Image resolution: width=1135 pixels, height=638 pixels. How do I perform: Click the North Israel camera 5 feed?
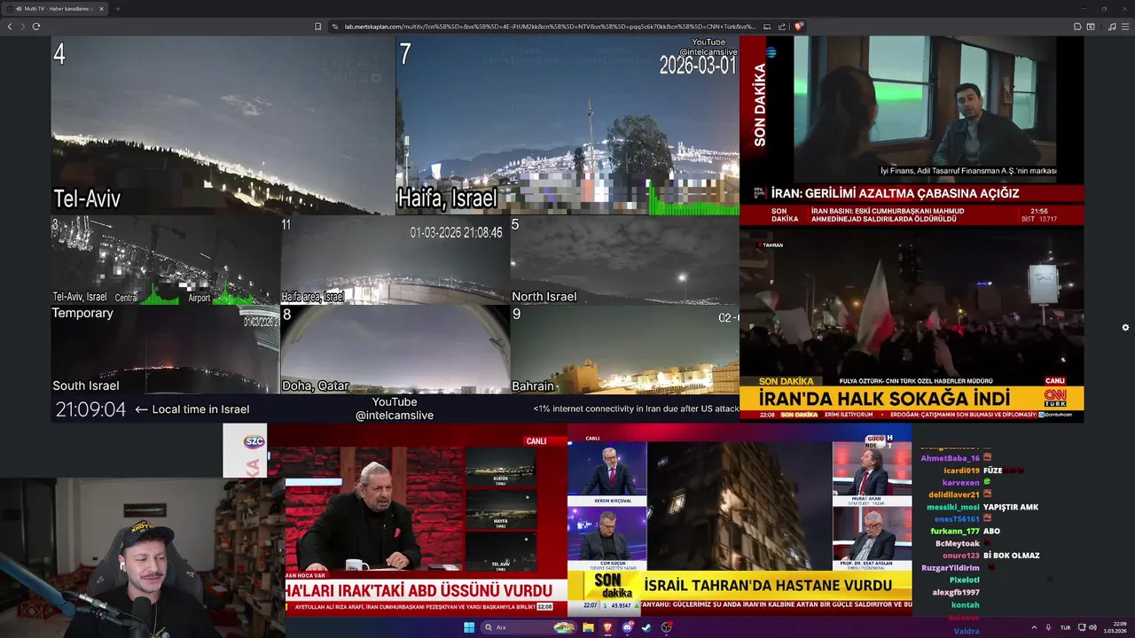624,261
